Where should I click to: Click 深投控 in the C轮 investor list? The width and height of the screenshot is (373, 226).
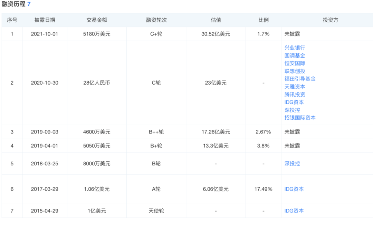[x=292, y=110]
